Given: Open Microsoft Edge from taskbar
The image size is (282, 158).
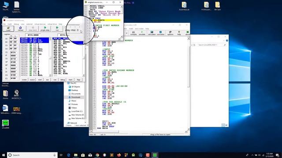Looking at the screenshot, I should 69,155.
